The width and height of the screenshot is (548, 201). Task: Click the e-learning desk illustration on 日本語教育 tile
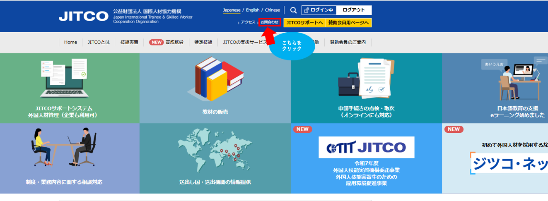coord(514,78)
